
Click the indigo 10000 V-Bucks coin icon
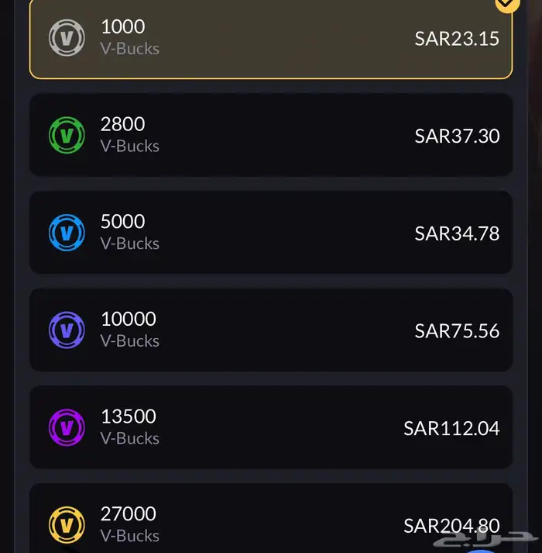(67, 330)
